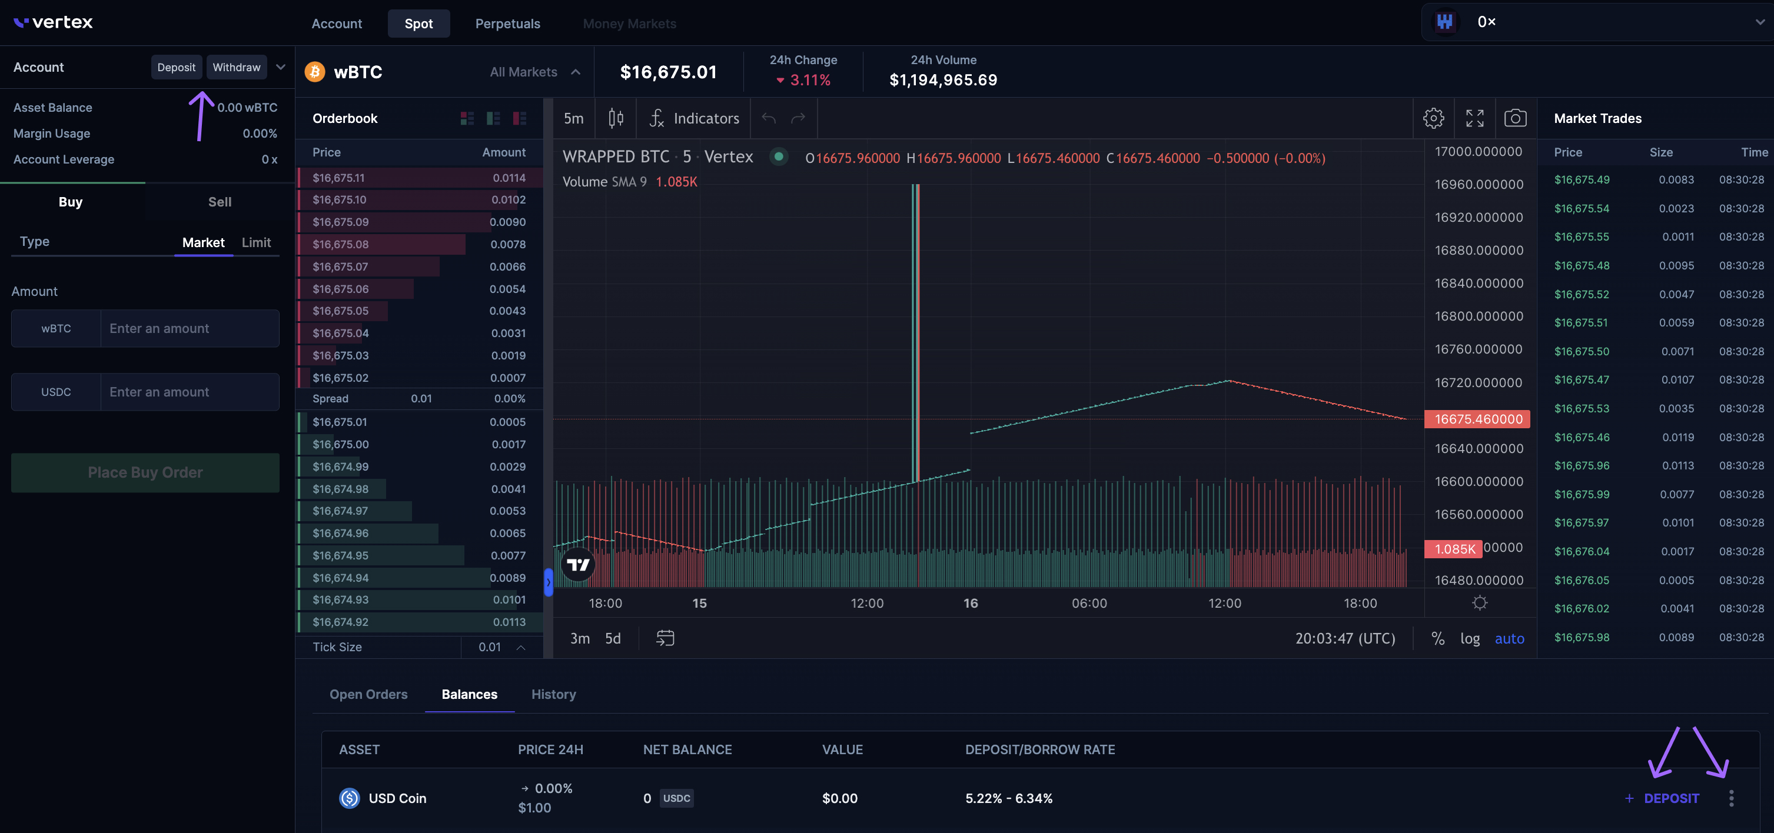Set chart range to 3m

[580, 639]
